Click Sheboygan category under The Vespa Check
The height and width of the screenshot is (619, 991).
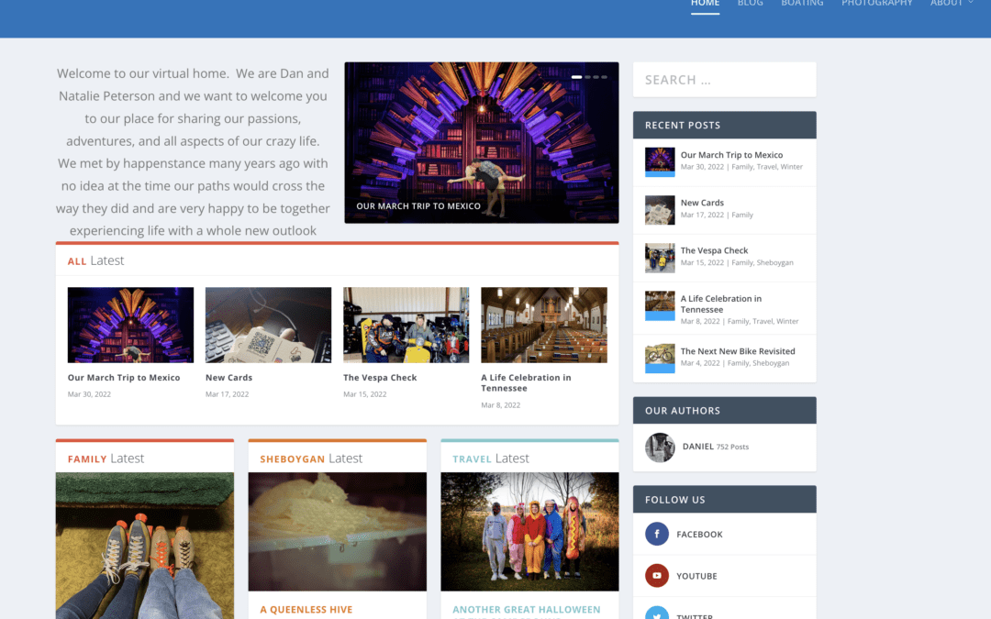(x=774, y=263)
